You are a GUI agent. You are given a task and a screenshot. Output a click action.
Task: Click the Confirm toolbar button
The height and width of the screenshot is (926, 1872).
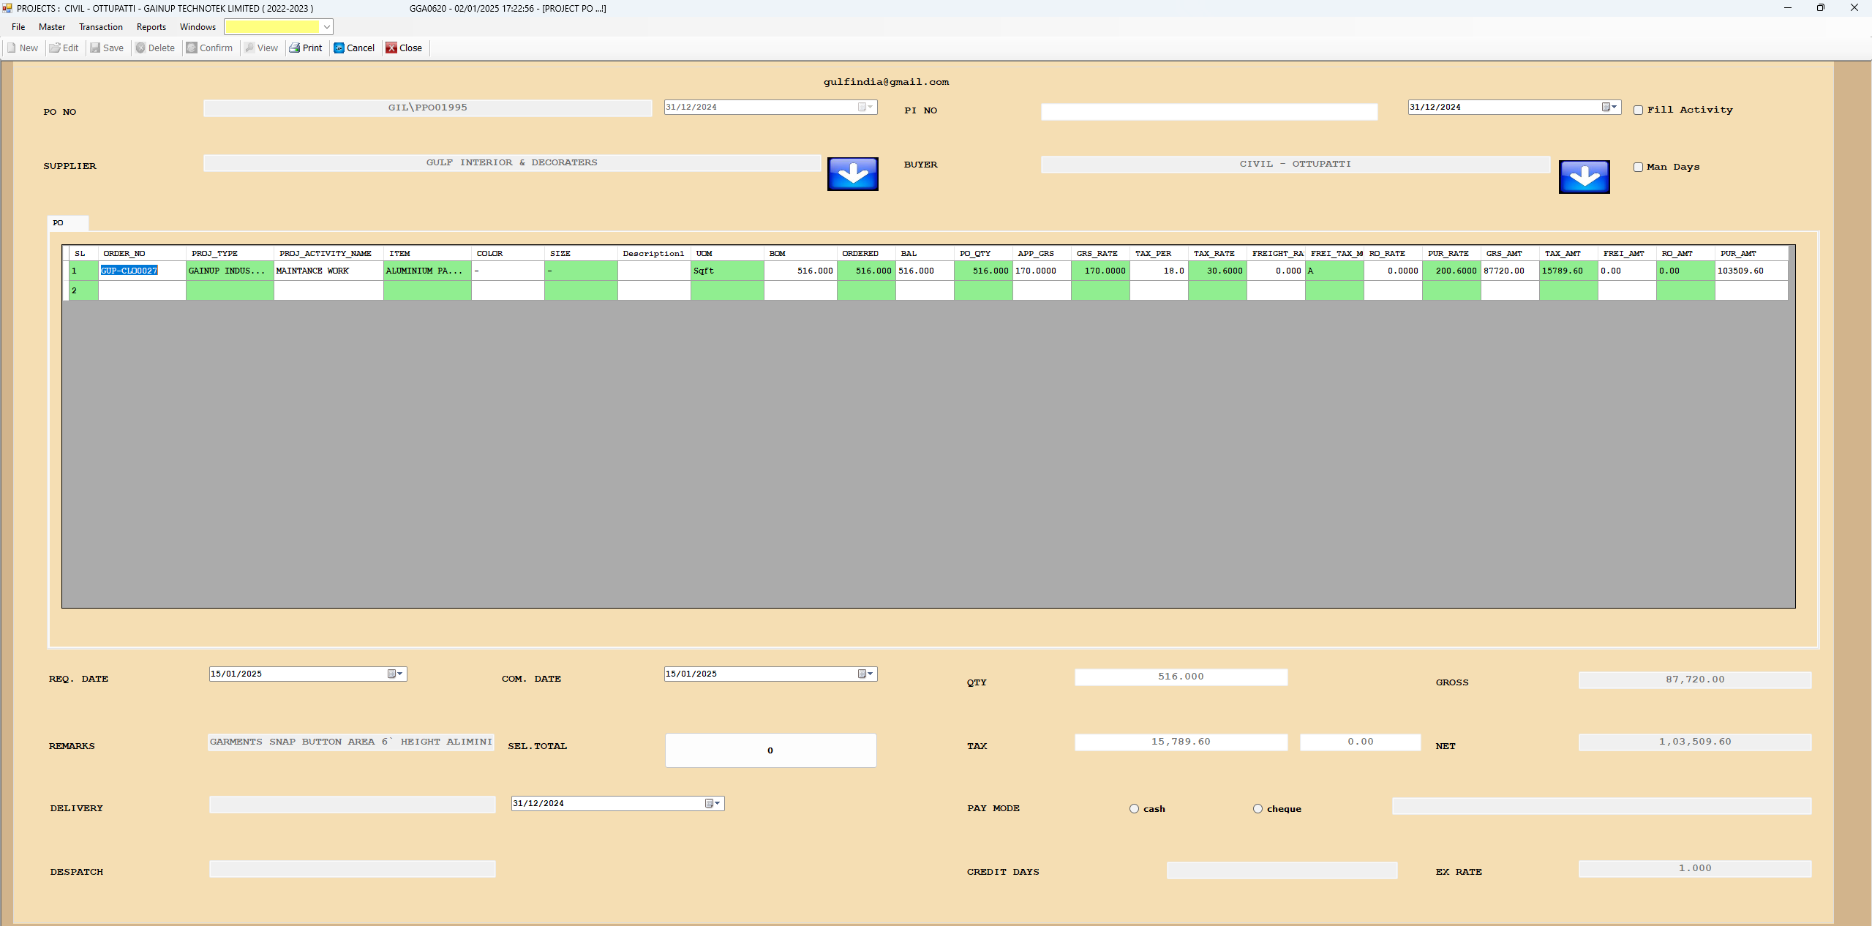tap(209, 48)
